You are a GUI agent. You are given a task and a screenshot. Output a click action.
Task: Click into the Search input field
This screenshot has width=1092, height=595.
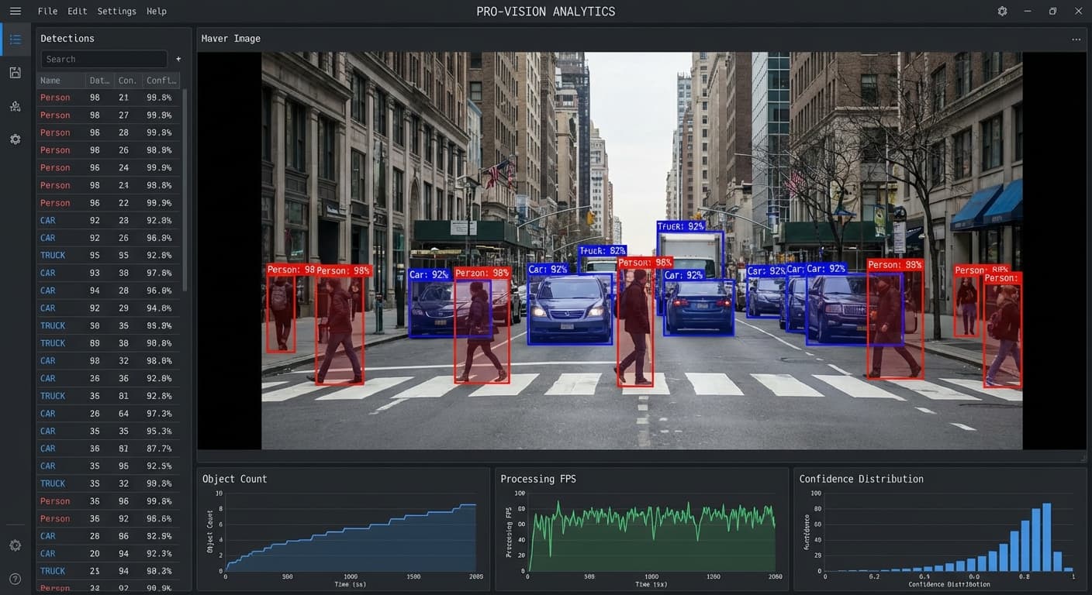pos(104,59)
